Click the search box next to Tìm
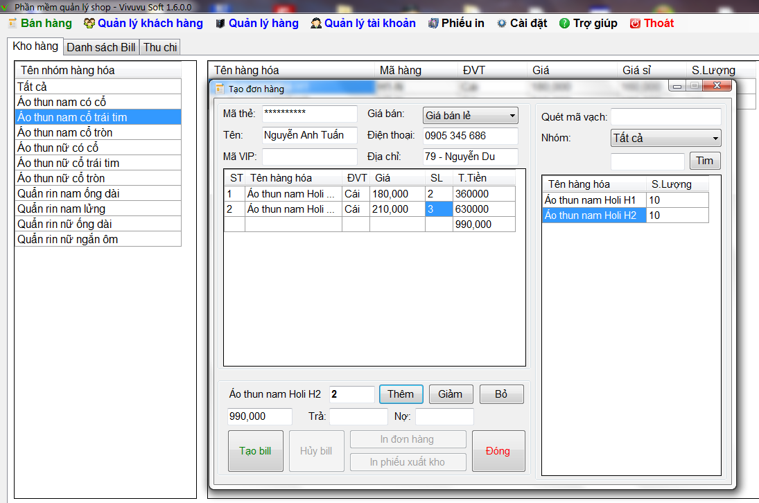The image size is (759, 503). click(x=647, y=161)
